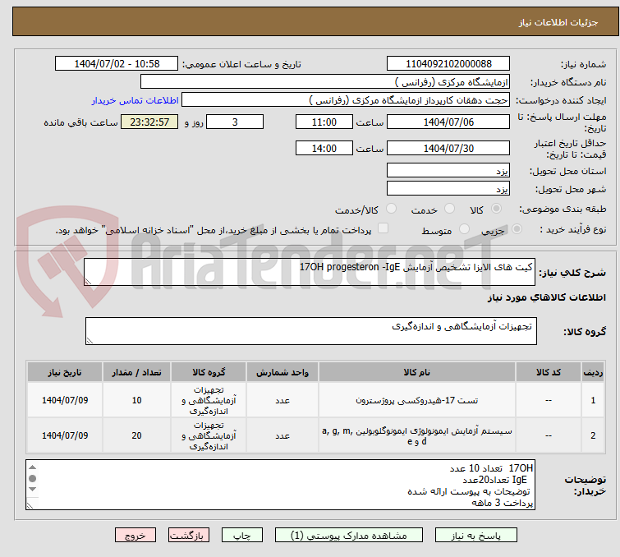Select the متوسط purchase type radio

click(x=464, y=229)
